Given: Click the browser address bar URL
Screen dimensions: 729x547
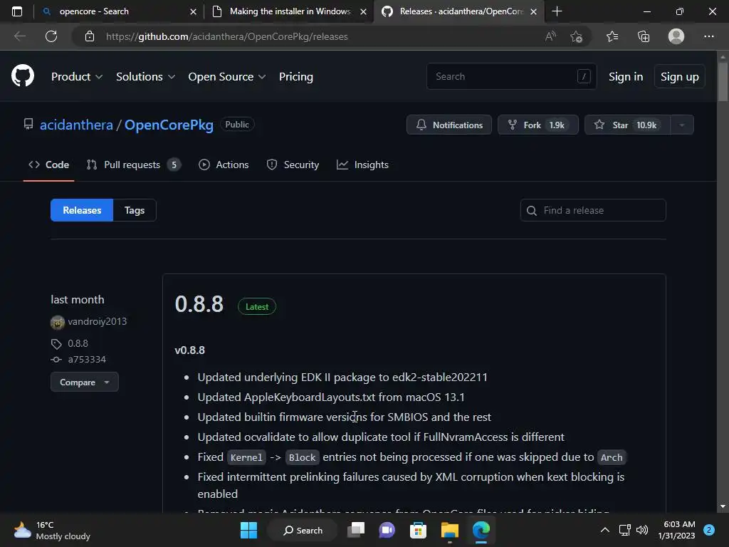Looking at the screenshot, I should click(x=227, y=36).
